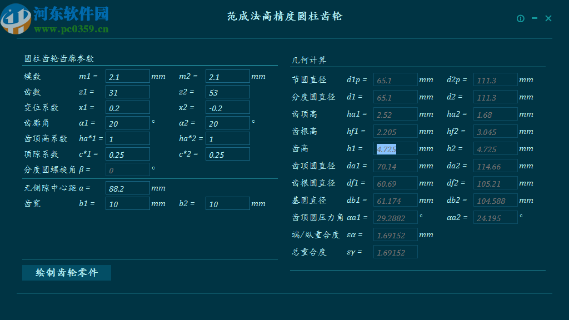Focus the shift coefficient x1 field
569x320 pixels.
[128, 108]
